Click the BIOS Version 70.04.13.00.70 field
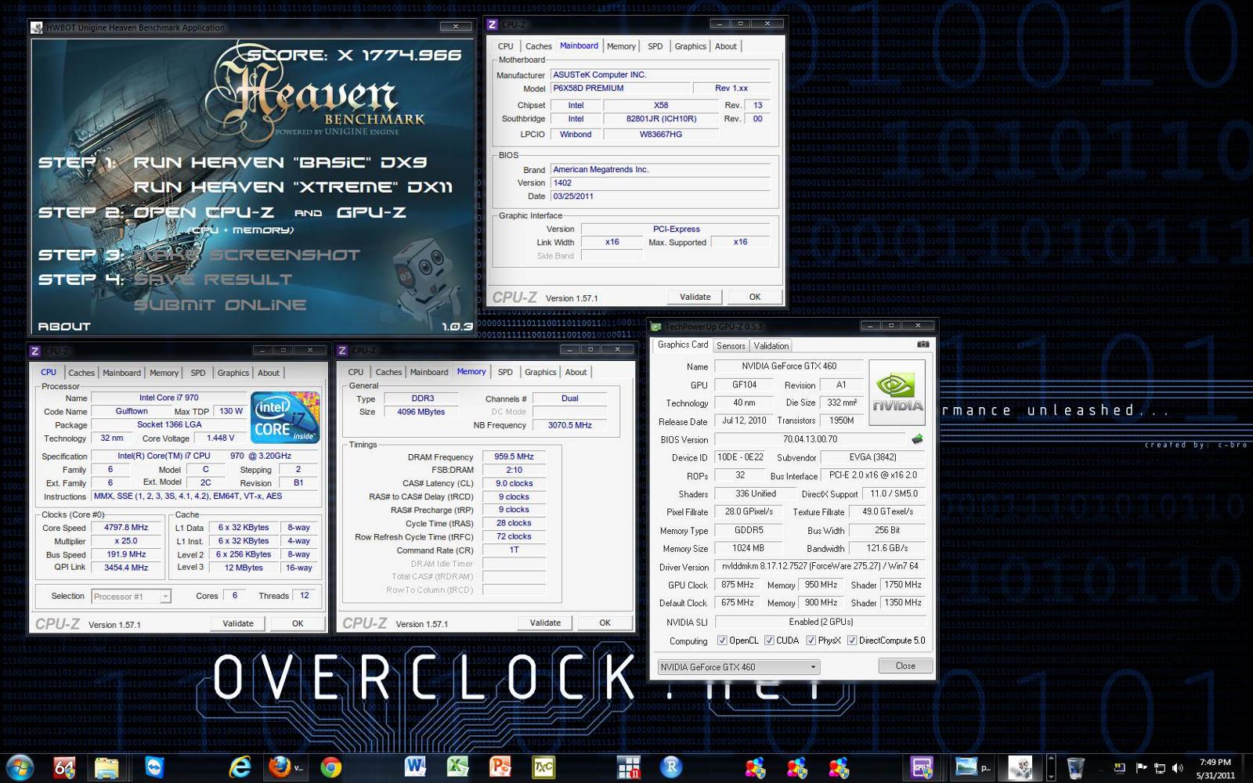 811,439
